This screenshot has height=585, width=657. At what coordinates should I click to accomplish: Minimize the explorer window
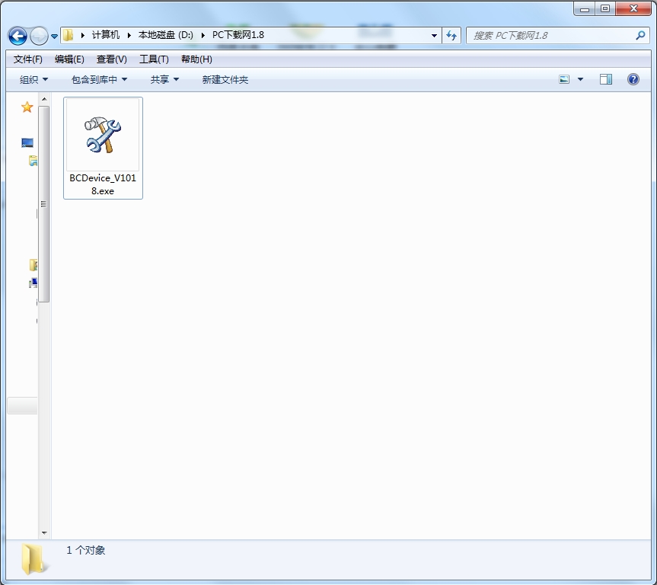pyautogui.click(x=585, y=8)
